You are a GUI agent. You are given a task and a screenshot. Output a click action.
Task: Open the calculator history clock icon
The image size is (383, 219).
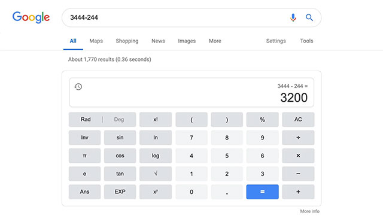(78, 87)
